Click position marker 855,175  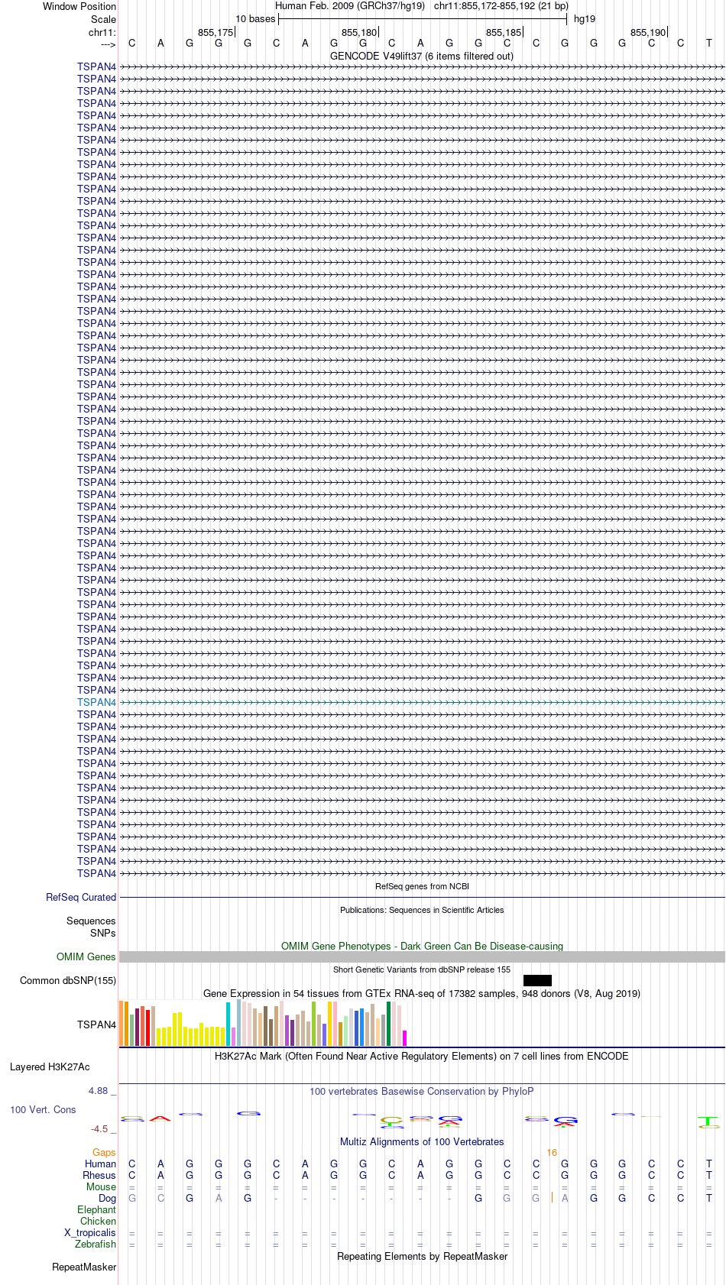pos(216,32)
